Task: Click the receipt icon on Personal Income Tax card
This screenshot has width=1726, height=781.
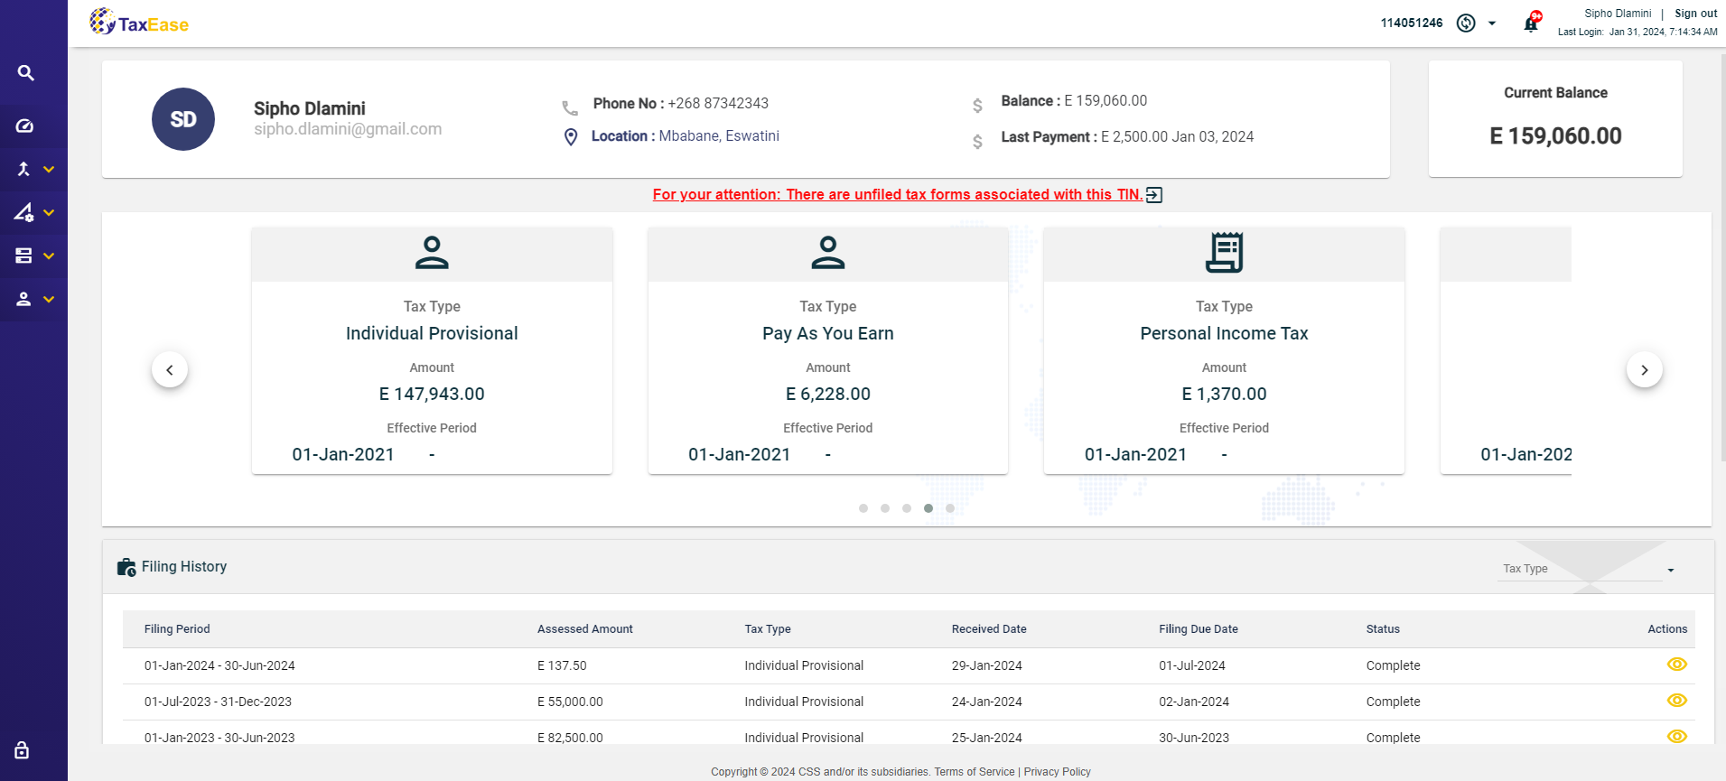Action: coord(1225,253)
